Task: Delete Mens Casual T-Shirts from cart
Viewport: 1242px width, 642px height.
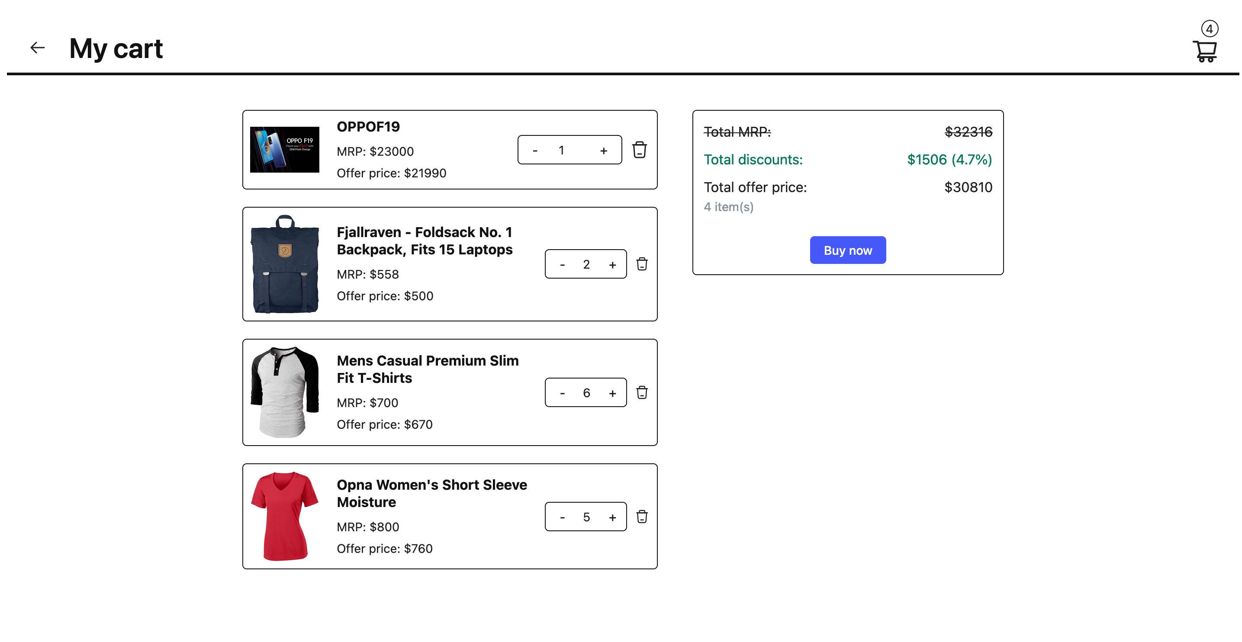Action: [642, 392]
